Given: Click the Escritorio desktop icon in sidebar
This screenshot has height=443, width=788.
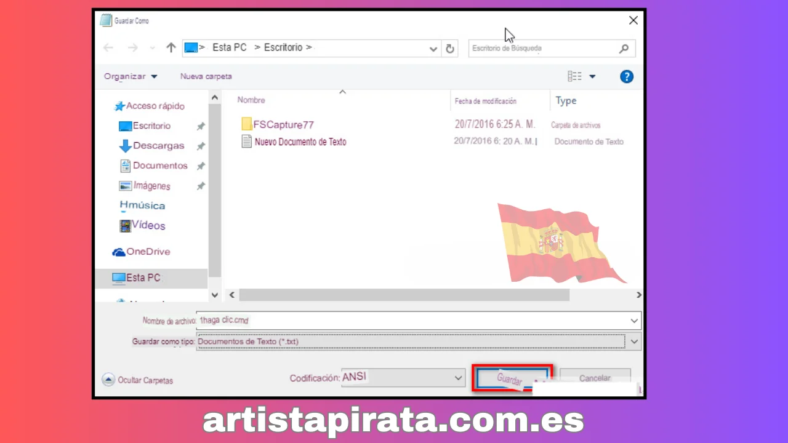Looking at the screenshot, I should click(125, 126).
